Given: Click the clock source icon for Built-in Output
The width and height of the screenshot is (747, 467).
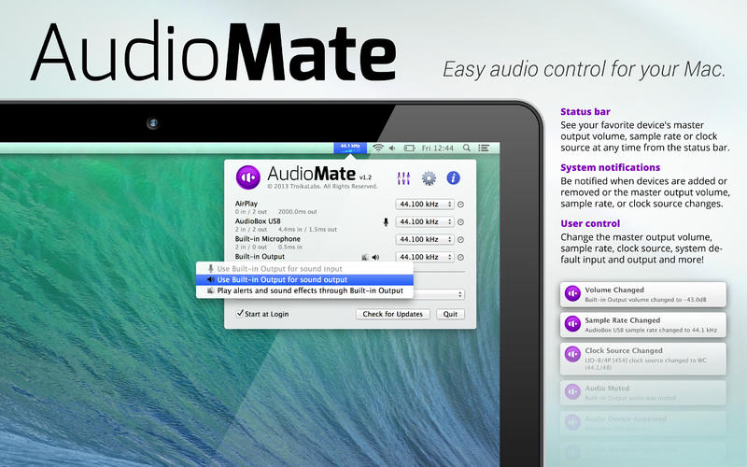Looking at the screenshot, I should (x=460, y=258).
